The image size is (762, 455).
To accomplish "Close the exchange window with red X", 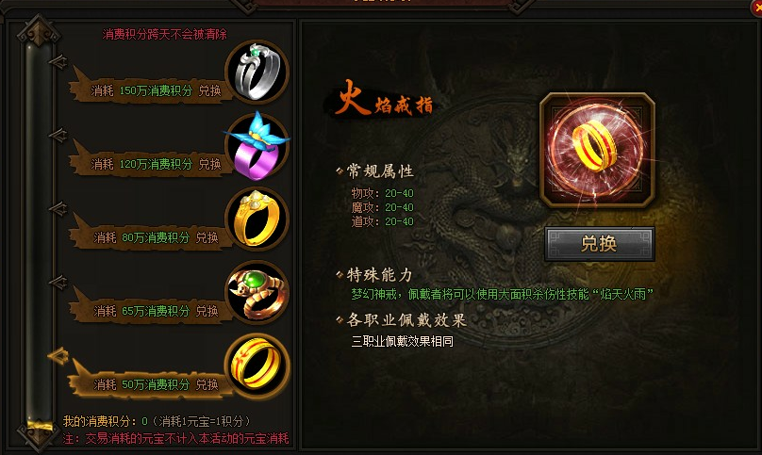I will [x=757, y=8].
